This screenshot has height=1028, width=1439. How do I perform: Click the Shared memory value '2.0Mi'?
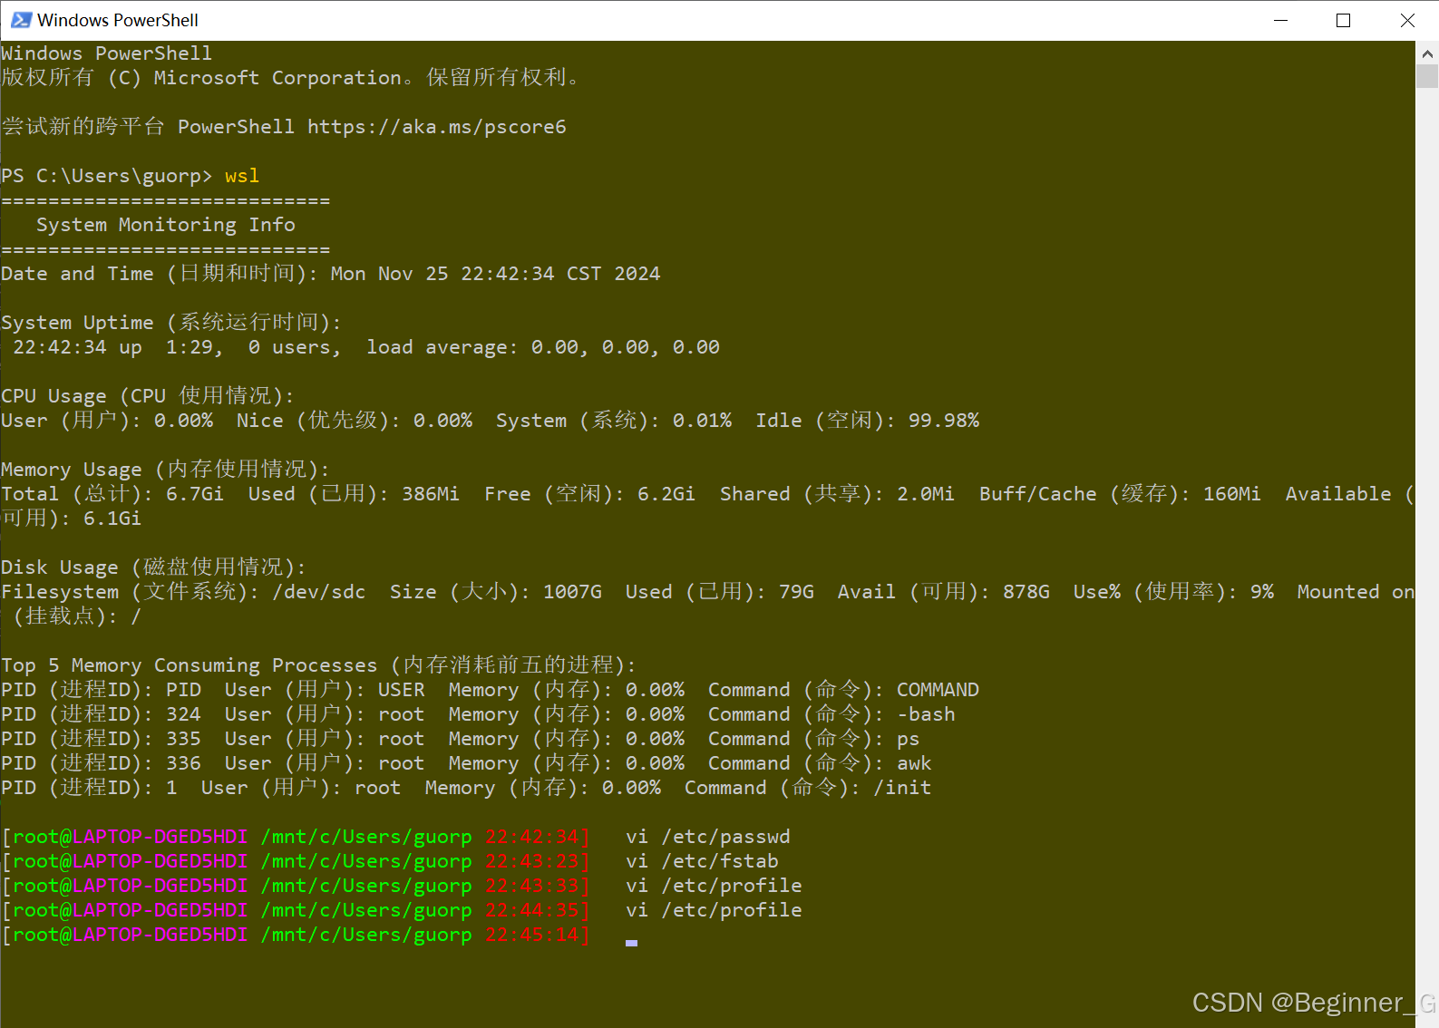(926, 494)
